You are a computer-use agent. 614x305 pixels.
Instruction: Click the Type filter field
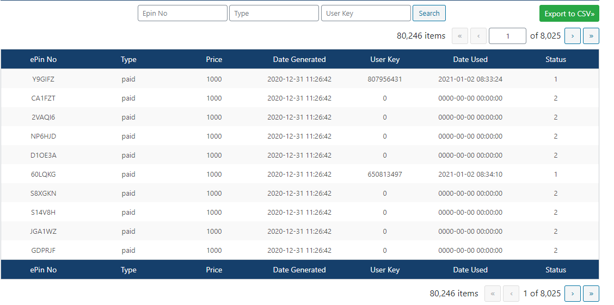point(274,14)
